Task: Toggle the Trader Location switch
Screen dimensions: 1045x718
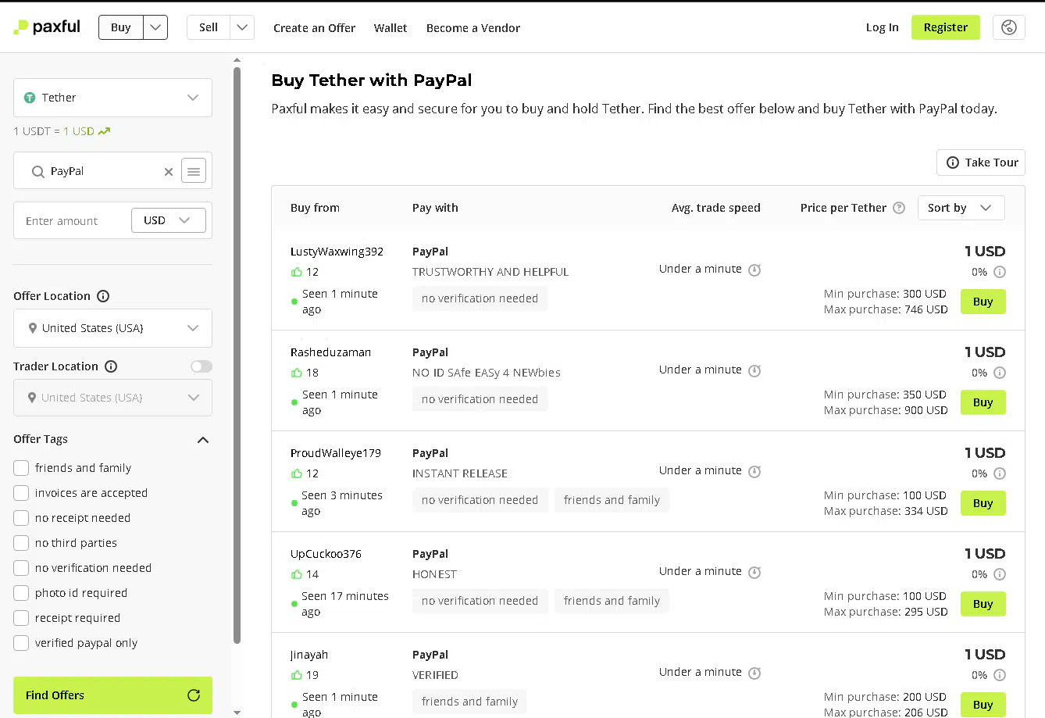Action: point(202,366)
